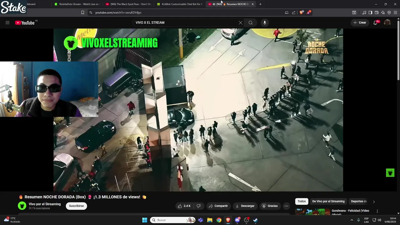The image size is (400, 225).
Task: Open Brave Shields lion icon
Action: [x=301, y=12]
